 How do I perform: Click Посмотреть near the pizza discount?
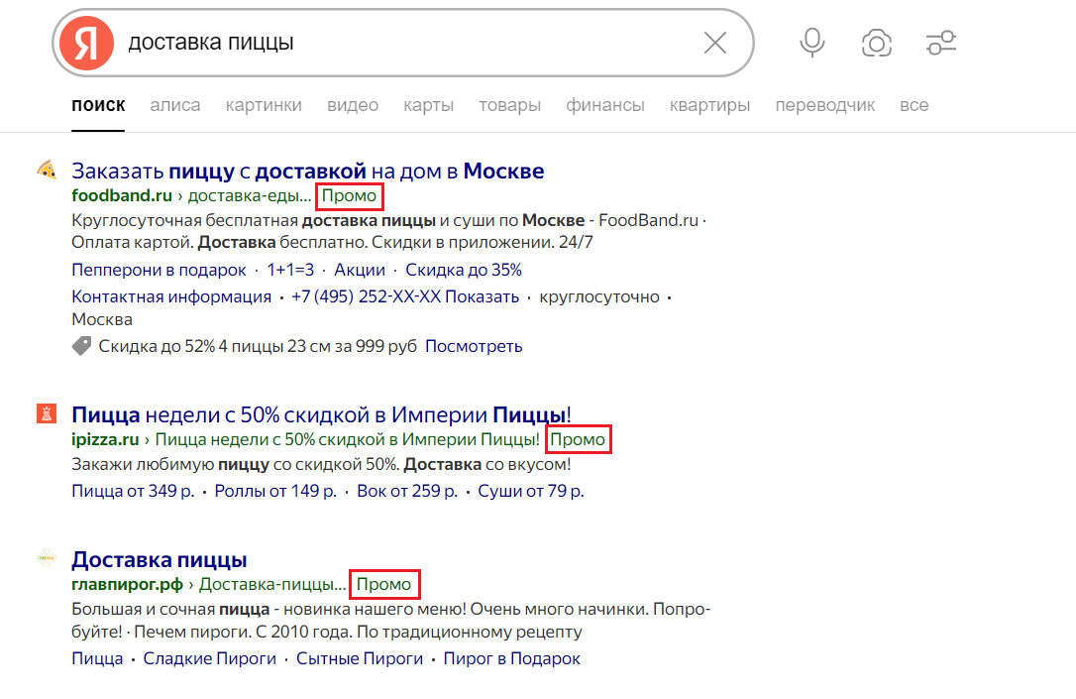point(474,346)
